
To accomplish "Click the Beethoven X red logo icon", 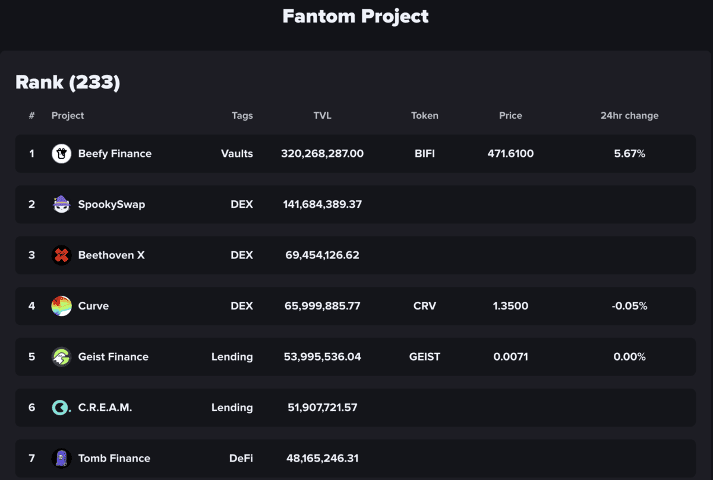I will (61, 255).
